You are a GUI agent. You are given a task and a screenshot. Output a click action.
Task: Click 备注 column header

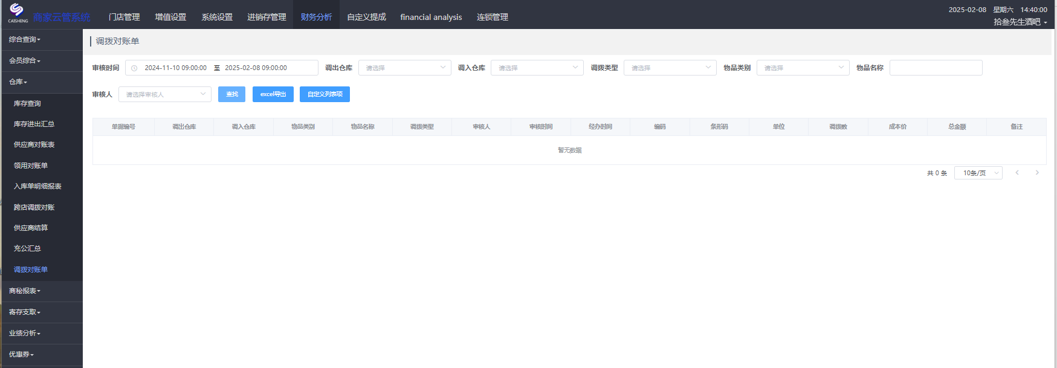[x=1017, y=127]
